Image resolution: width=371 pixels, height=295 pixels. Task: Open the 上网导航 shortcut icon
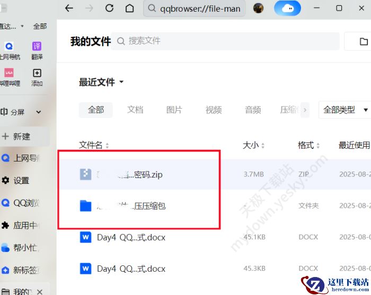9,46
